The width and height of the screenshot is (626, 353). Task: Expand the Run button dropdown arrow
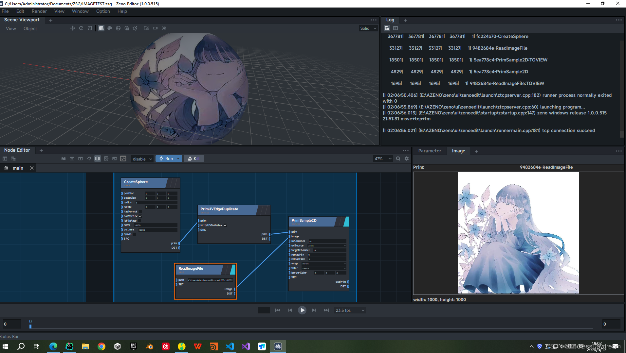pos(178,159)
